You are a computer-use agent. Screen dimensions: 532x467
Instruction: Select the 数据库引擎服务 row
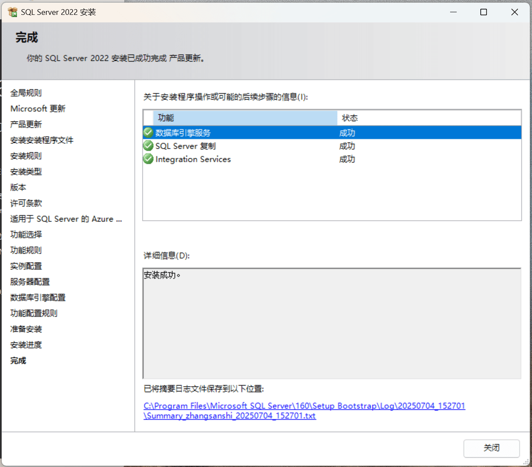pyautogui.click(x=332, y=132)
